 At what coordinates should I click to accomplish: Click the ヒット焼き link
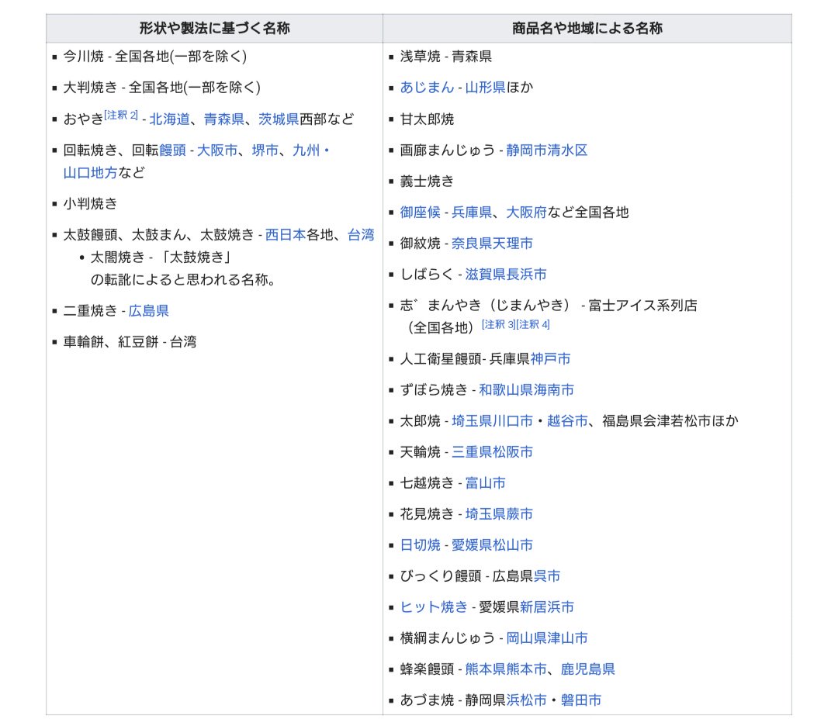[434, 607]
